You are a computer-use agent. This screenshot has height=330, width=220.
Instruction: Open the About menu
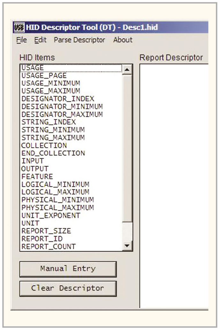click(x=123, y=40)
